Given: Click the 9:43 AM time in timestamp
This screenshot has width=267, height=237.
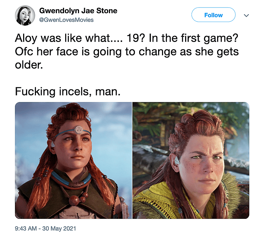Looking at the screenshot, I should click(x=26, y=228).
